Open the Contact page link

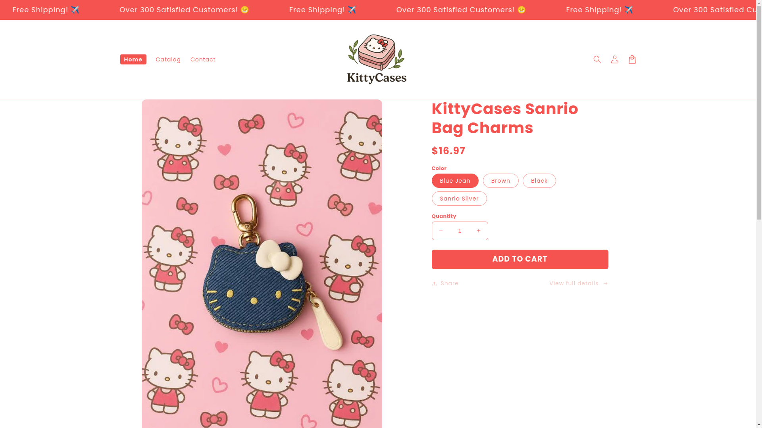tap(203, 59)
